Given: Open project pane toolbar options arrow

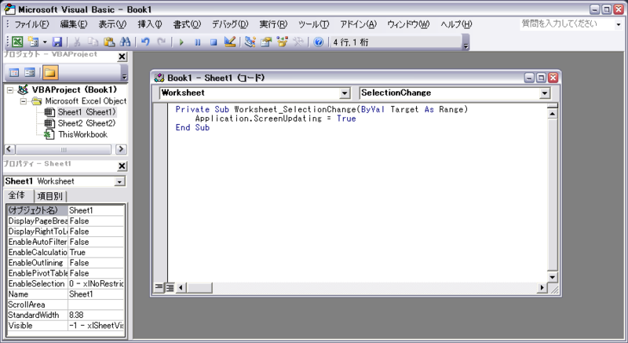Looking at the screenshot, I should click(x=124, y=72).
